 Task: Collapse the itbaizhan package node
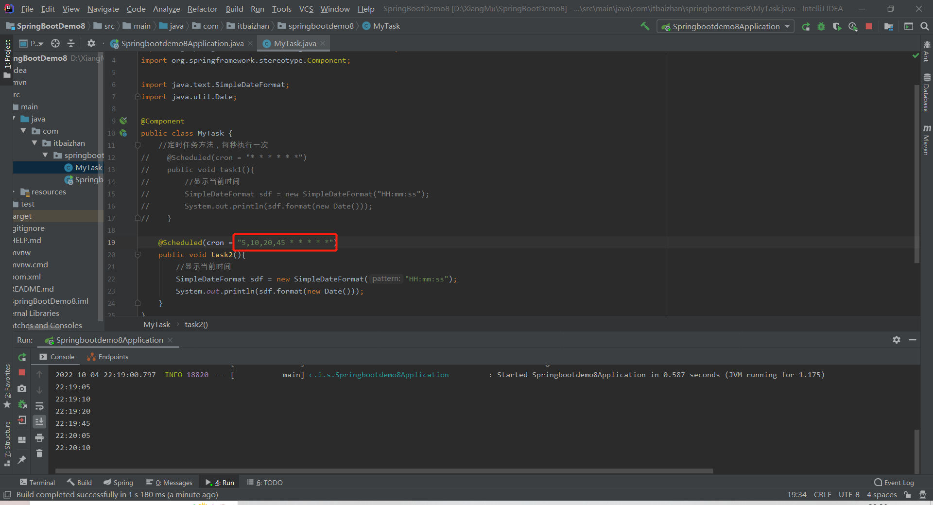34,143
